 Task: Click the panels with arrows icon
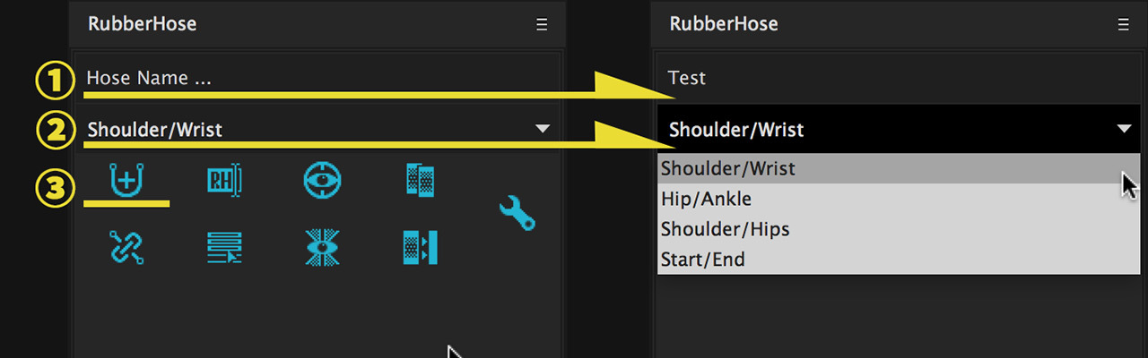[420, 247]
